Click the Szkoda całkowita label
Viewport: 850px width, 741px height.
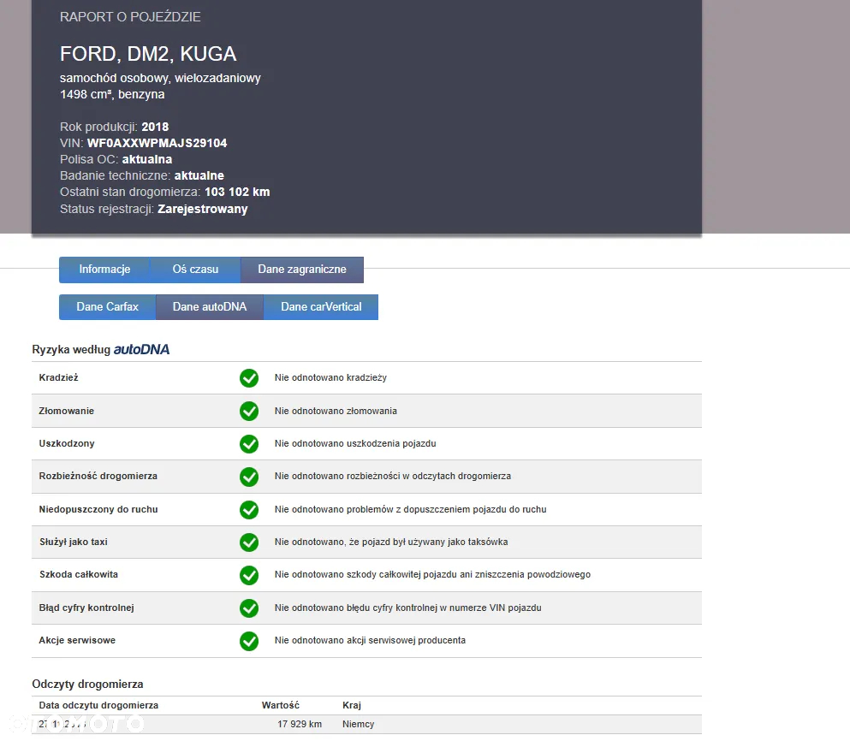(78, 574)
